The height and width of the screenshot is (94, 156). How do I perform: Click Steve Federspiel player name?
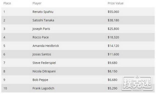pyautogui.click(x=44, y=63)
